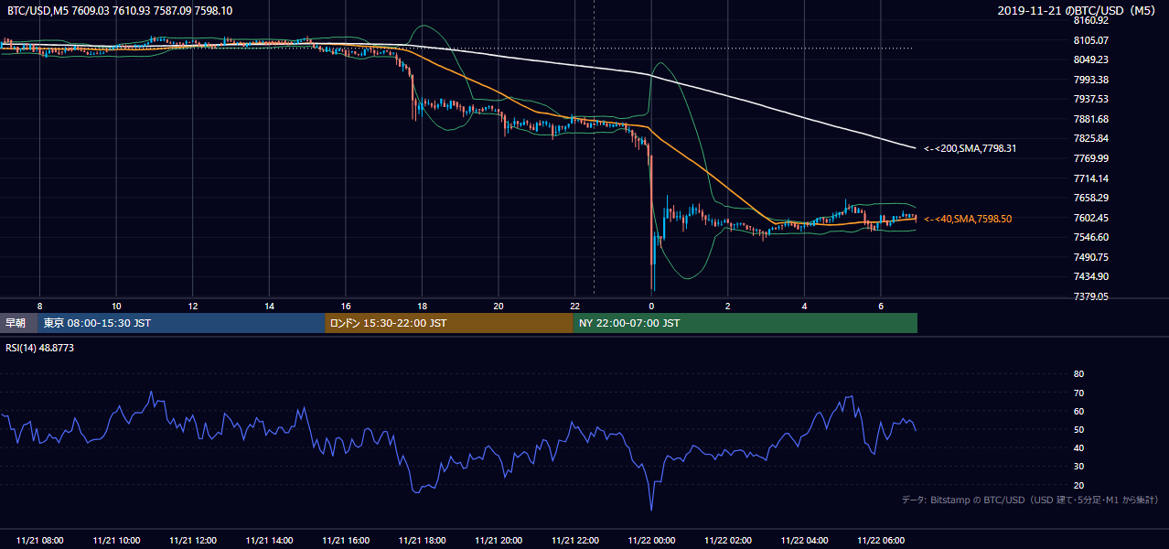
Task: Click hour tick 20 under price chart
Action: click(499, 305)
